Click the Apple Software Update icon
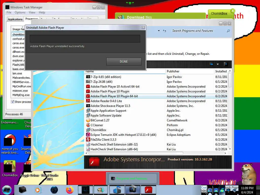260x195 pixels. (x=88, y=115)
